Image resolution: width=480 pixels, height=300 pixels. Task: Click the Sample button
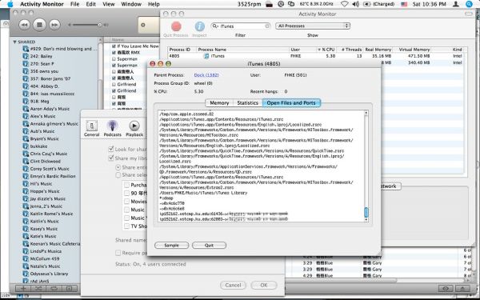coord(171,246)
